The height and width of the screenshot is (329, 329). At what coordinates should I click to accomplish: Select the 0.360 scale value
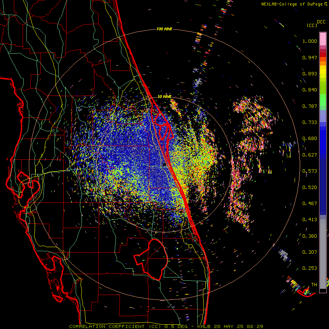pyautogui.click(x=310, y=236)
